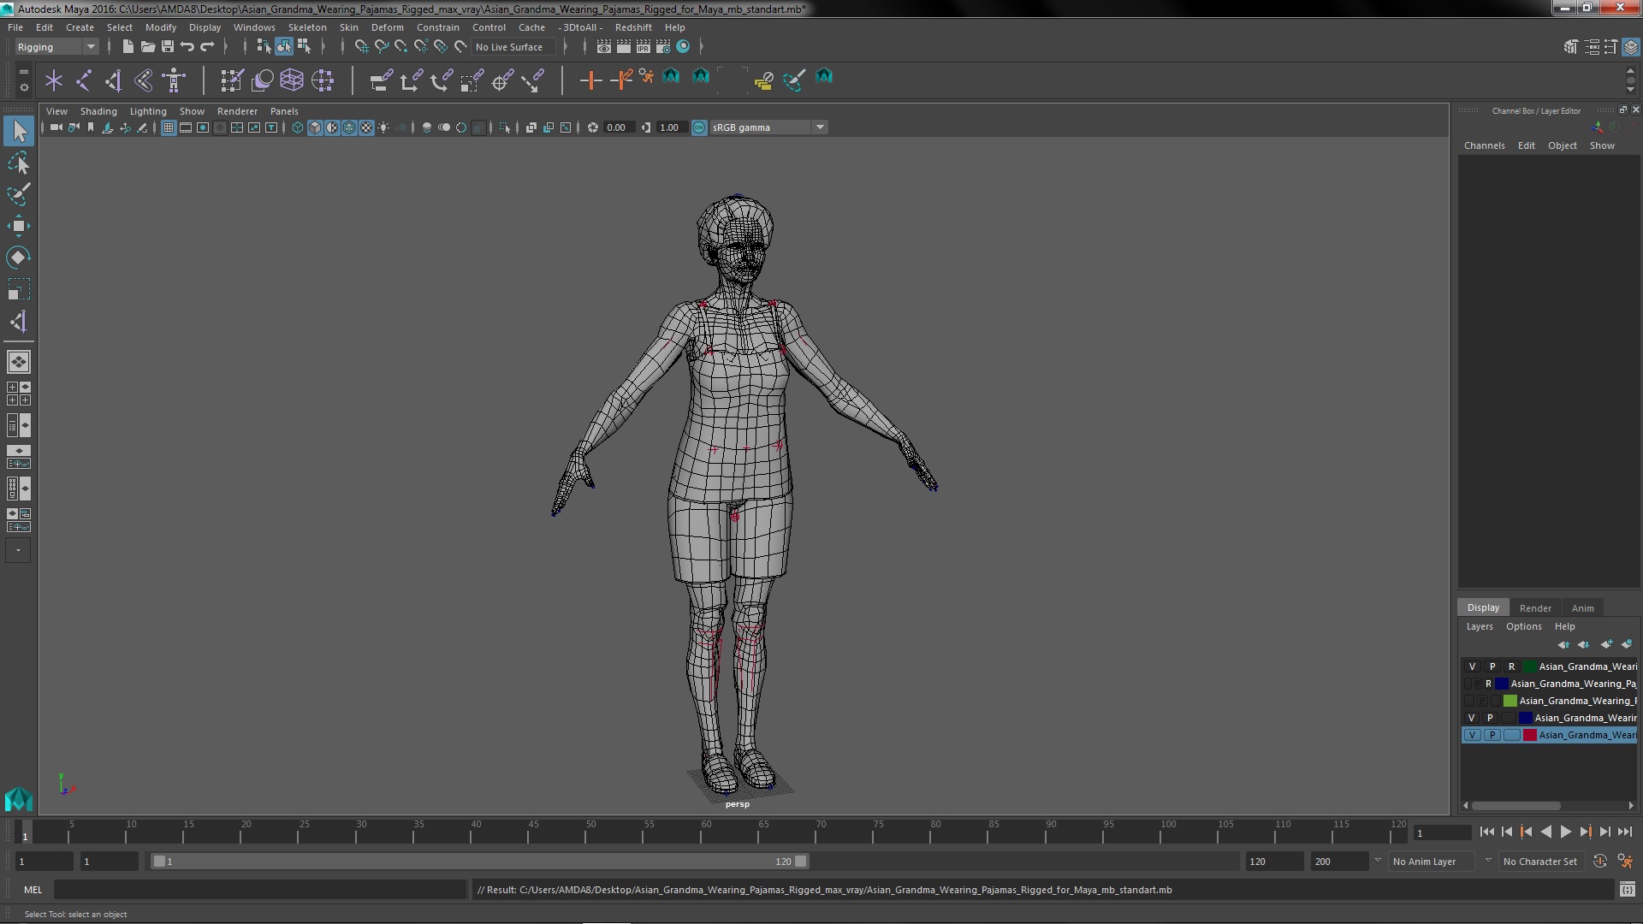Screen dimensions: 1643x924
Task: Activate the Paint Selection tool
Action: pyautogui.click(x=19, y=194)
